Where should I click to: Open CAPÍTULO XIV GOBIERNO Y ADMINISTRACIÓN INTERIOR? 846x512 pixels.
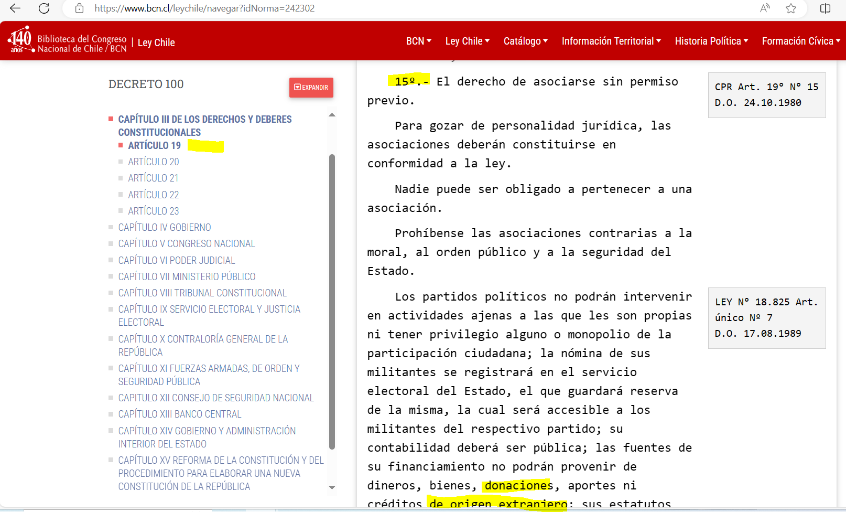click(x=207, y=438)
